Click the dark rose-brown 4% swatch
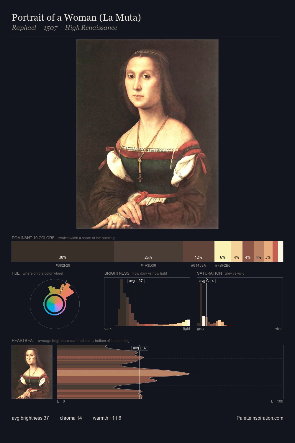This screenshot has height=443, width=295. point(248,251)
